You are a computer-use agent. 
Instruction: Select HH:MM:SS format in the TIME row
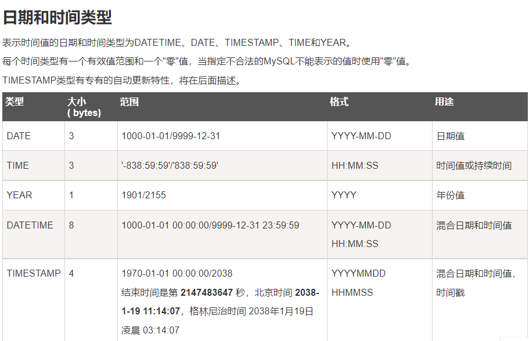355,165
